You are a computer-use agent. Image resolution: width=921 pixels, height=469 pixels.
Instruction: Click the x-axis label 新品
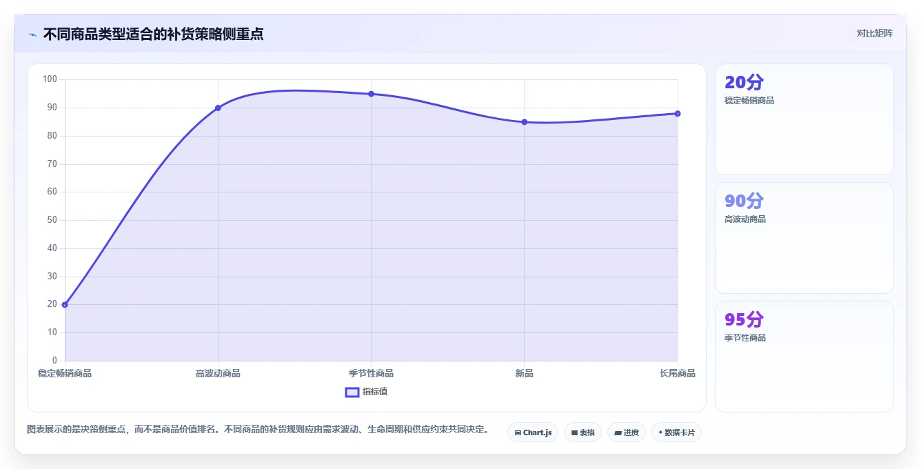[x=524, y=373]
